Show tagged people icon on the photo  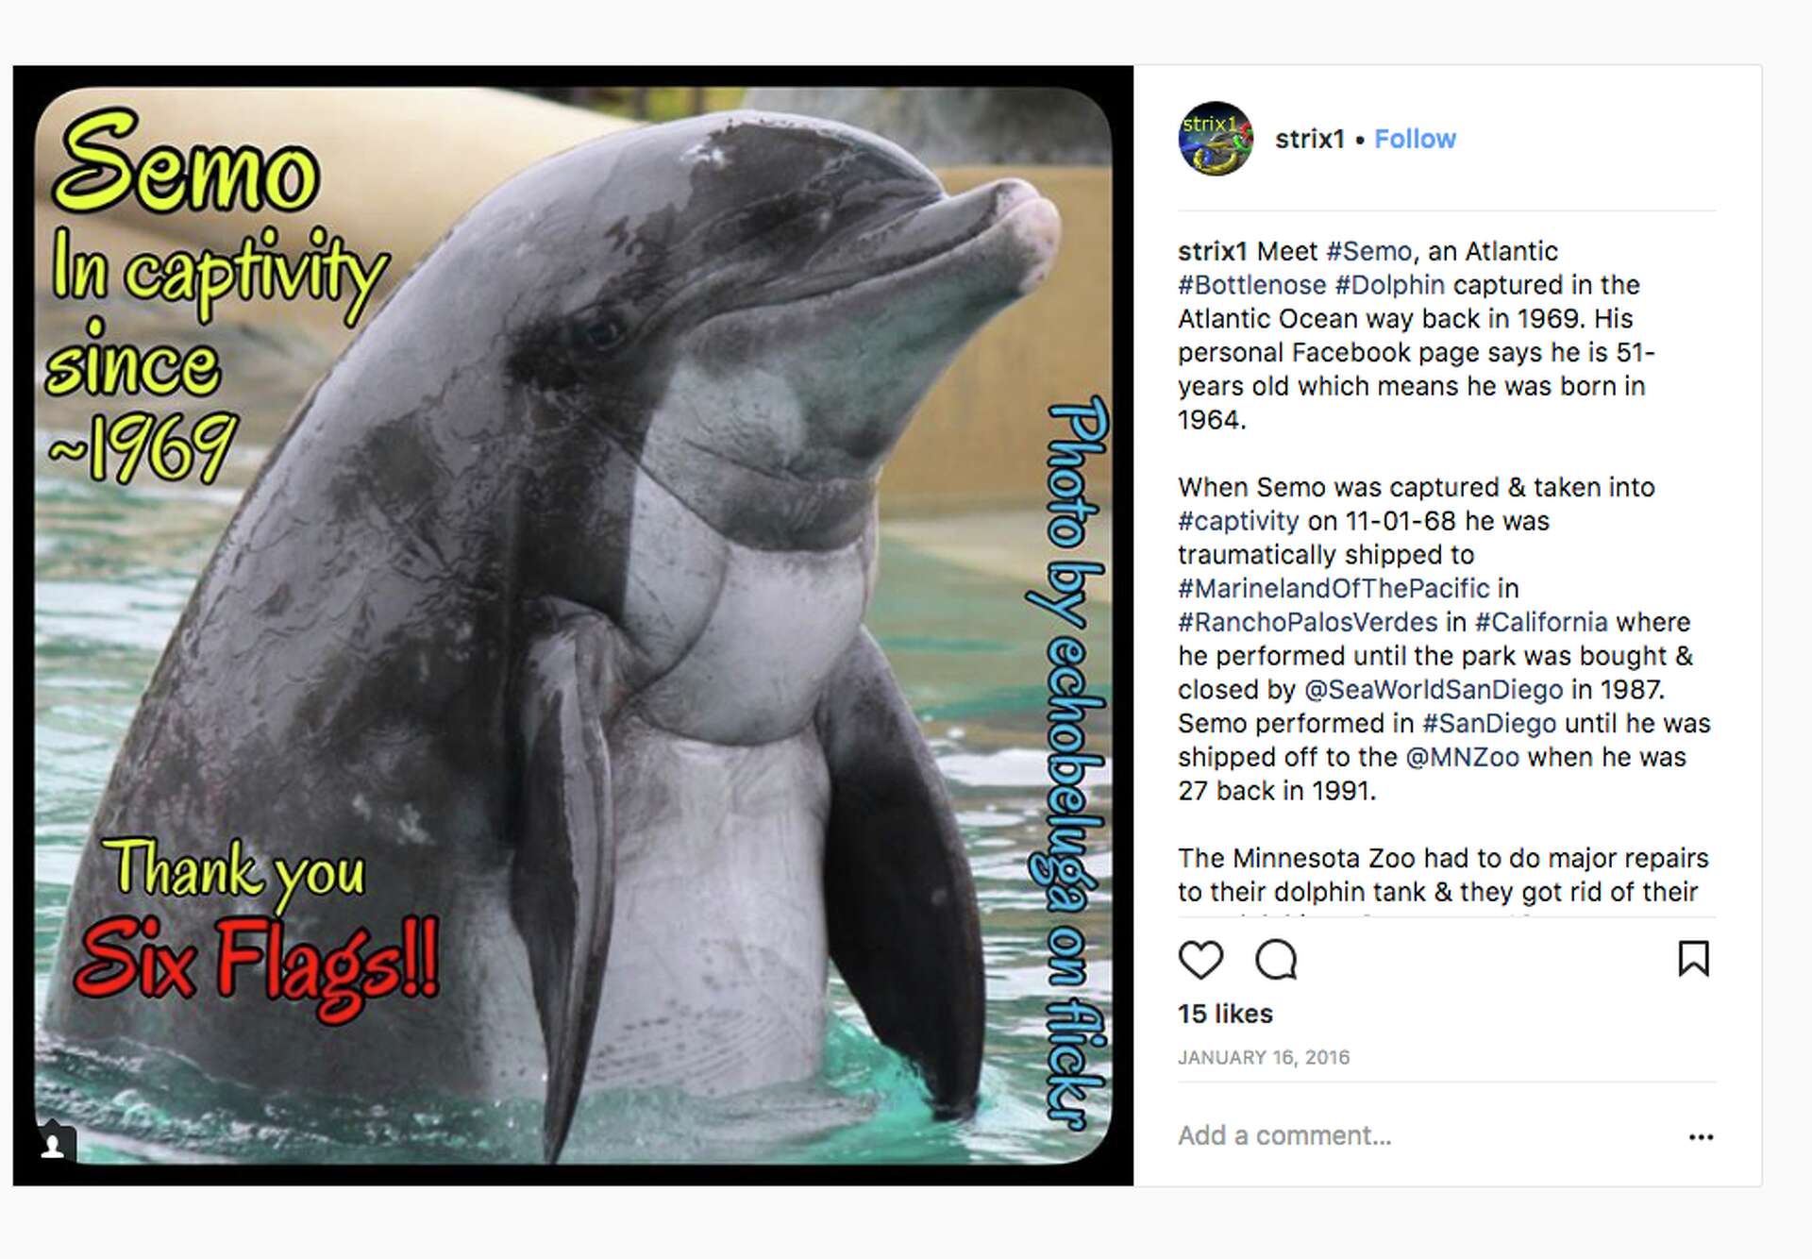[x=53, y=1145]
